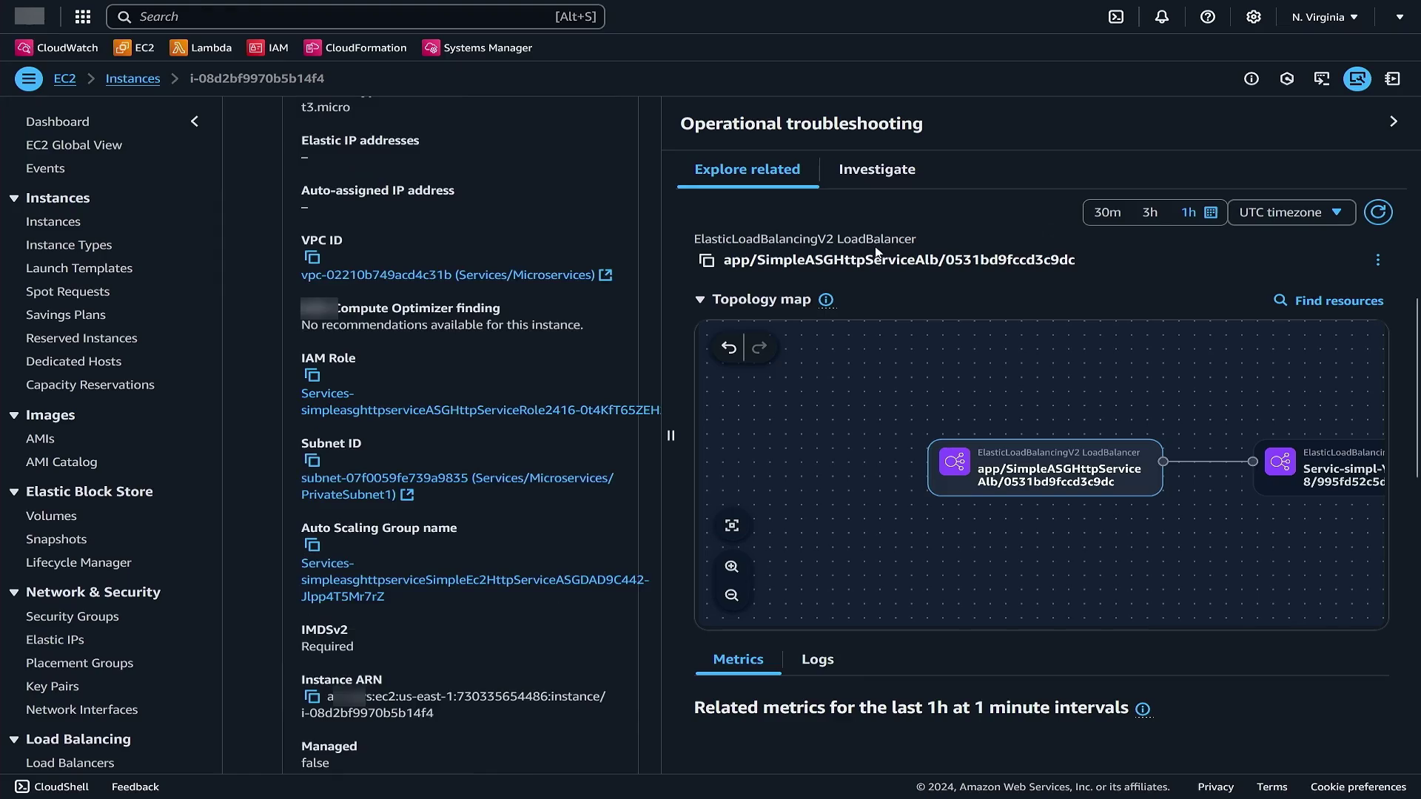Open EC2 favorite shortcut
Screen dimensions: 1421x799
(x=134, y=47)
